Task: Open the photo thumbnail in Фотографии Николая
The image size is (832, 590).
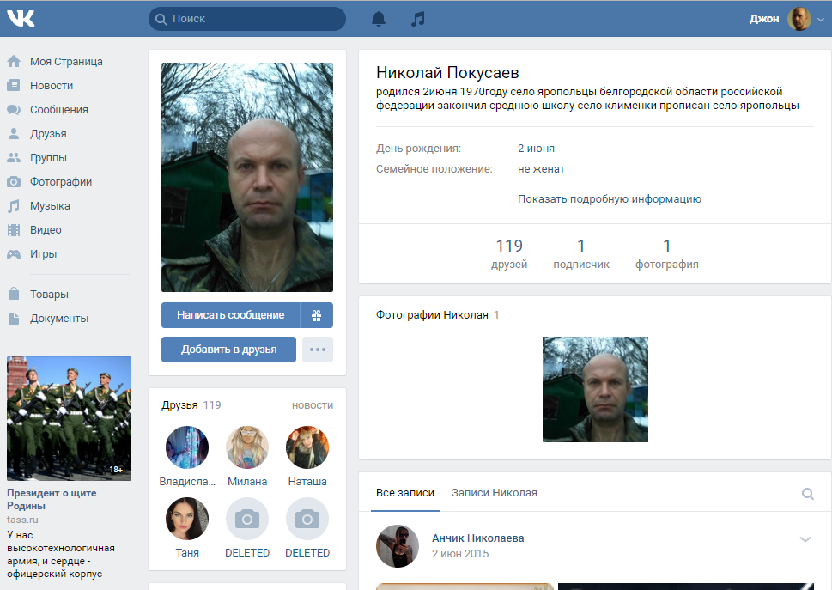Action: coord(595,389)
